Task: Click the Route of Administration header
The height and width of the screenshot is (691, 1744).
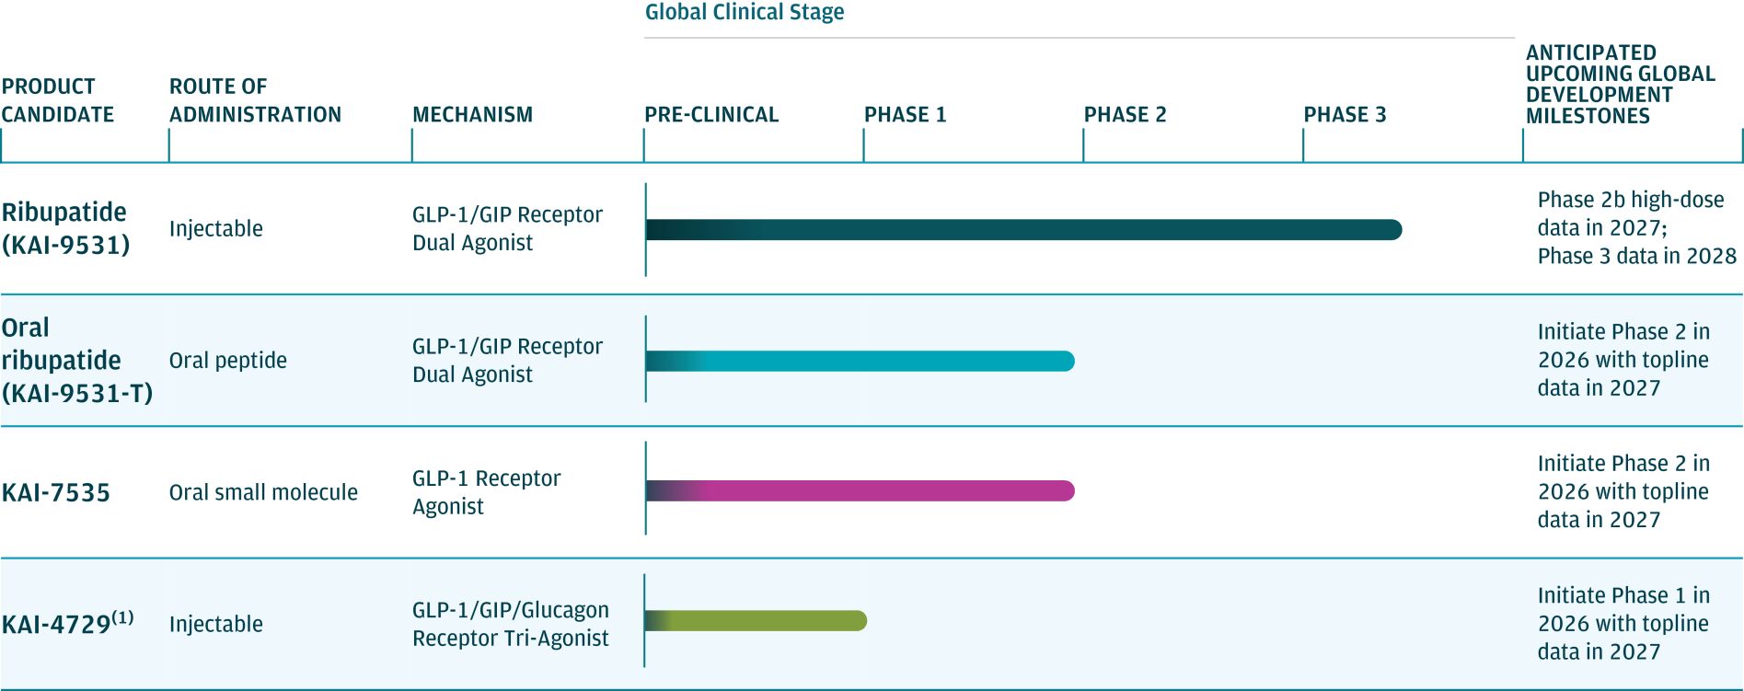Action: pos(255,100)
